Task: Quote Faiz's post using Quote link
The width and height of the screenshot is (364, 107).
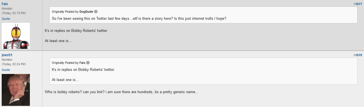Action: point(6,19)
